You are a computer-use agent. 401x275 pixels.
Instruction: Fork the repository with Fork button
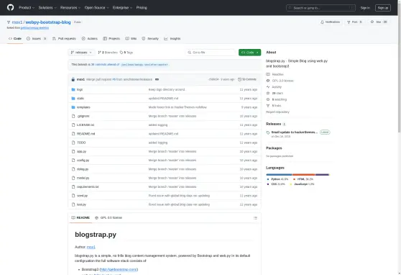355,22
